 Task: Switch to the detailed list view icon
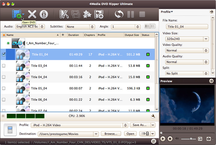click(147, 26)
